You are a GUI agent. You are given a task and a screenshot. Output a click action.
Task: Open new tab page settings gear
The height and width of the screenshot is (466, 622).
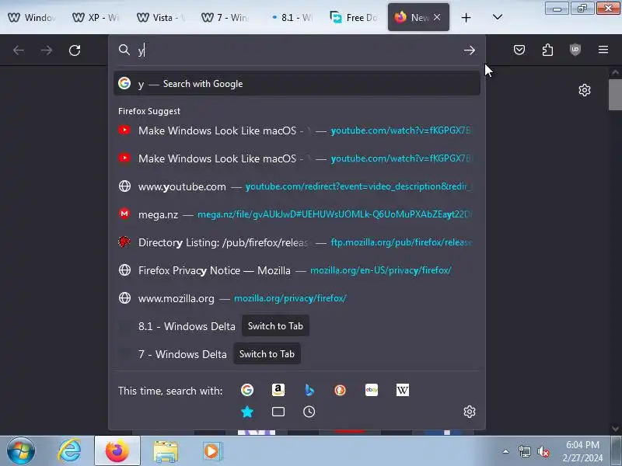point(585,90)
